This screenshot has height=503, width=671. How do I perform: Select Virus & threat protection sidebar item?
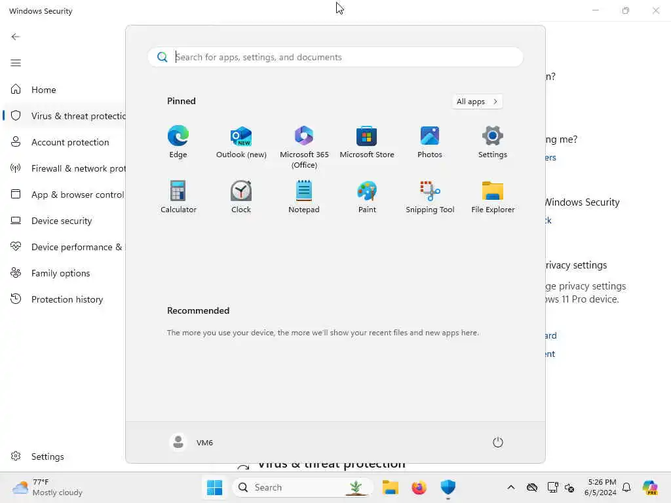pos(64,116)
